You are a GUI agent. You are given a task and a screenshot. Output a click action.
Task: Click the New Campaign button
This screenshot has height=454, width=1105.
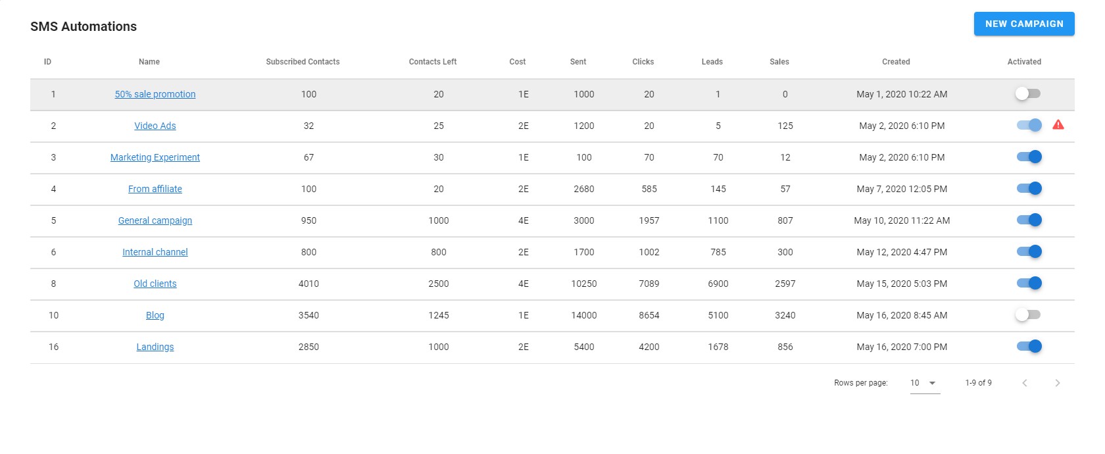click(1023, 24)
